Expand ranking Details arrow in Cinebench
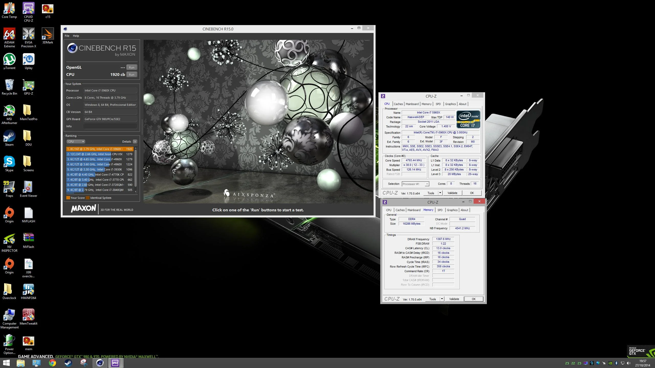 tap(135, 142)
